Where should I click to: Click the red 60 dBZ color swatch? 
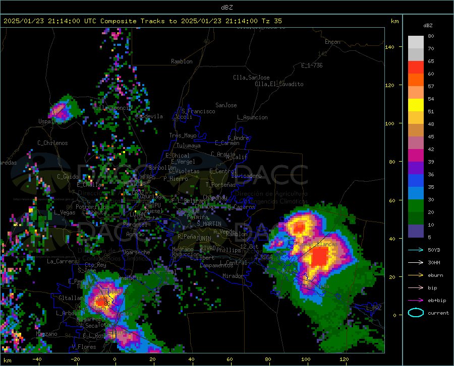point(416,67)
